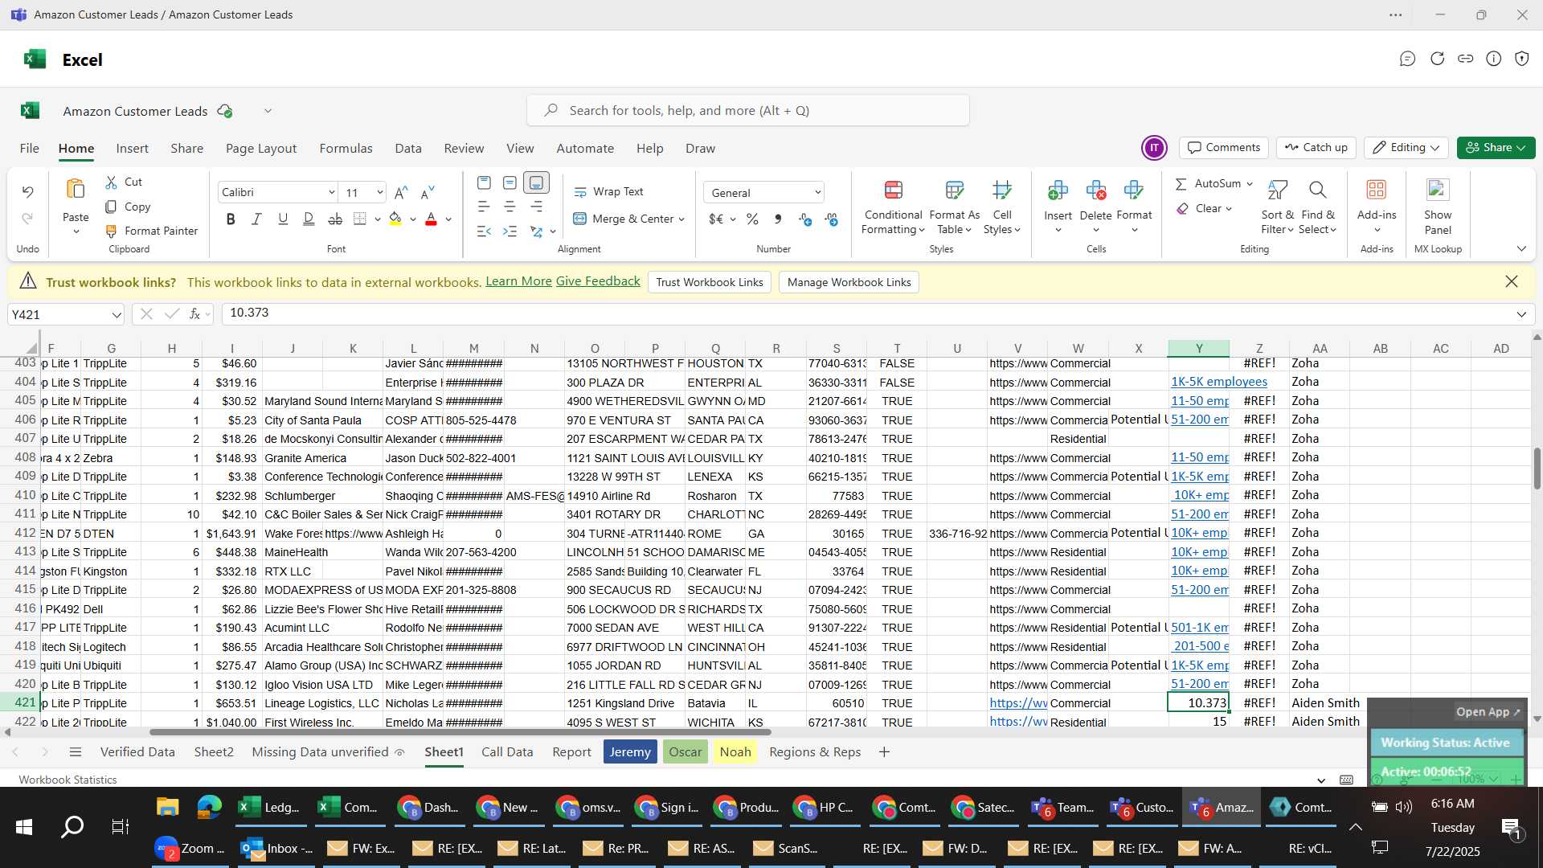1543x868 pixels.
Task: Click the Percent style icon
Action: [x=752, y=219]
